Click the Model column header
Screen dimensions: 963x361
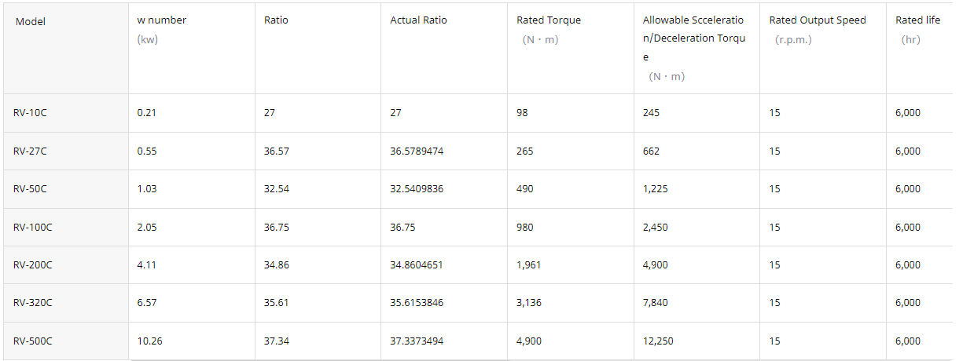click(31, 21)
